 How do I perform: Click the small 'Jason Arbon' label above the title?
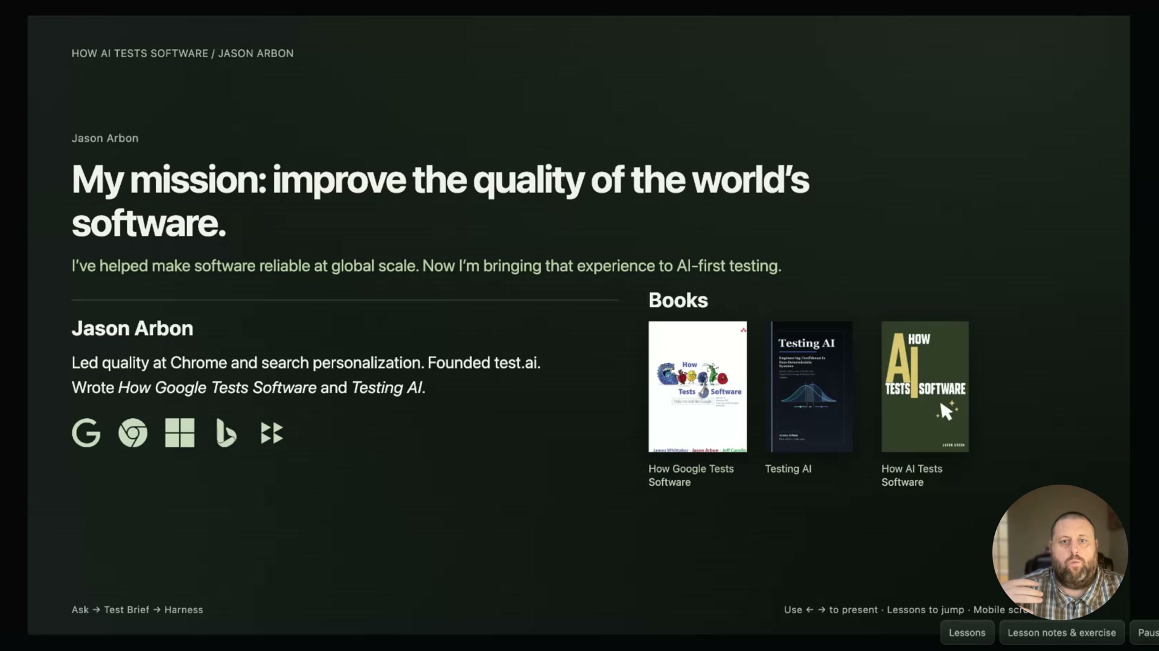tap(105, 138)
